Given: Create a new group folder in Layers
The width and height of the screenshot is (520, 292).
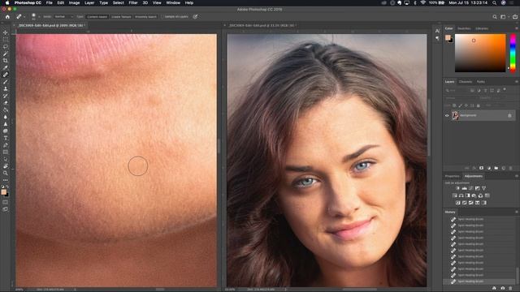Looking at the screenshot, I should coord(496,168).
